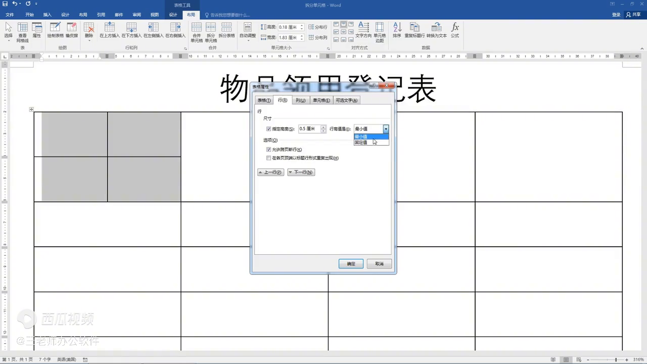This screenshot has height=364, width=647.
Task: Choose 固定值 in row height list
Action: (372, 142)
